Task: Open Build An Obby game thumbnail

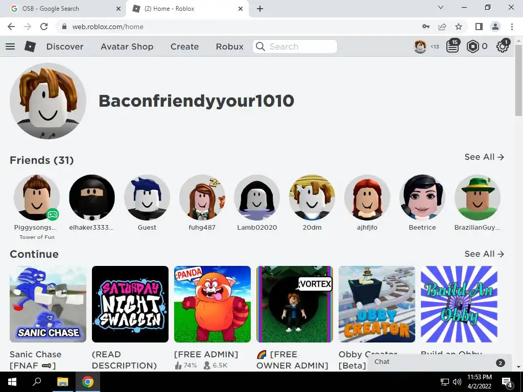Action: 459,304
